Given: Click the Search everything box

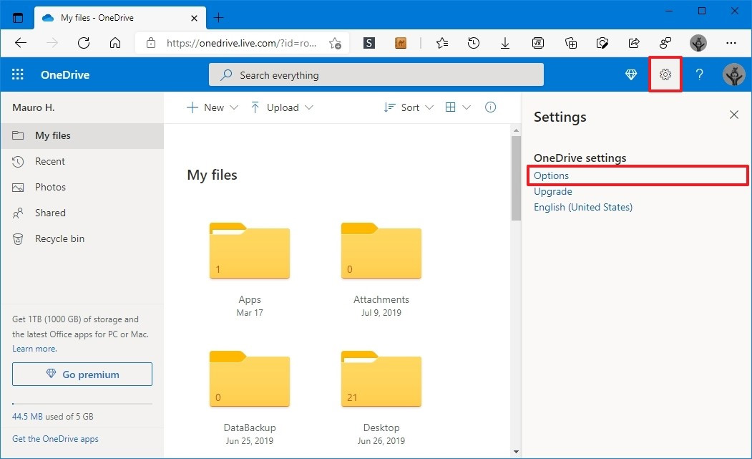Looking at the screenshot, I should click(376, 75).
